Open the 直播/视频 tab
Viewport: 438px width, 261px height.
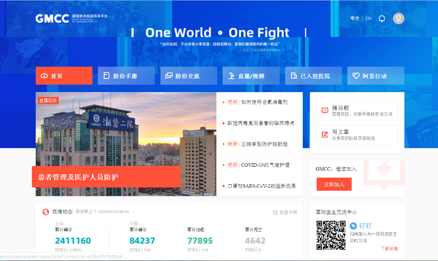tap(251, 75)
